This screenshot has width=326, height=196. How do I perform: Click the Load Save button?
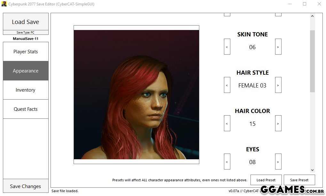(x=26, y=22)
